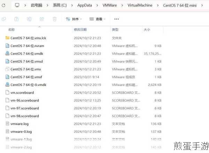Expand chevron after AppData breadcrumb

point(97,6)
